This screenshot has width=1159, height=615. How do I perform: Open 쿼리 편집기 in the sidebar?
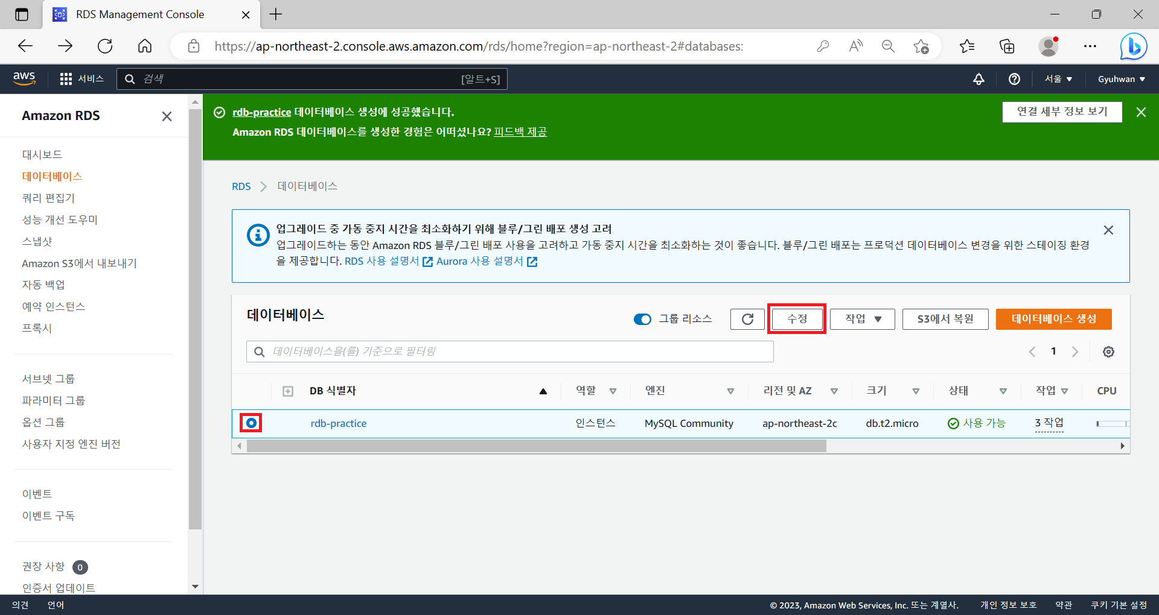click(48, 198)
